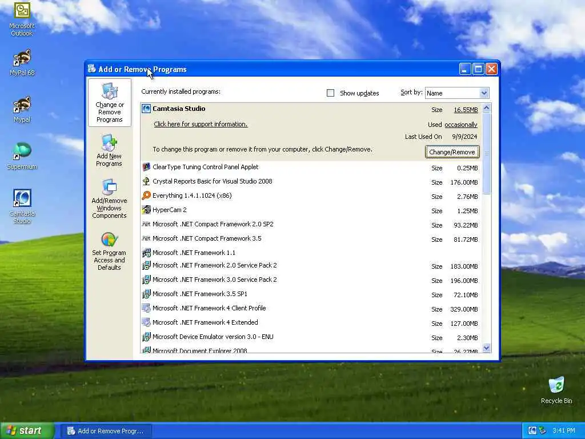Click Add or Remove Programs taskbar button
The height and width of the screenshot is (439, 585).
coord(106,431)
